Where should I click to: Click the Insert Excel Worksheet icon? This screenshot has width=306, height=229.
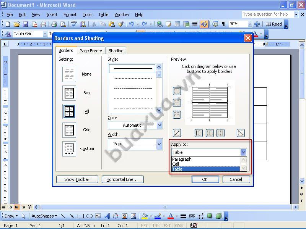(186, 24)
